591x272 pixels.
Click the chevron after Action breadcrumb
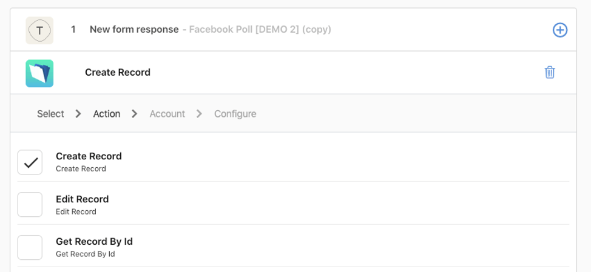point(134,114)
